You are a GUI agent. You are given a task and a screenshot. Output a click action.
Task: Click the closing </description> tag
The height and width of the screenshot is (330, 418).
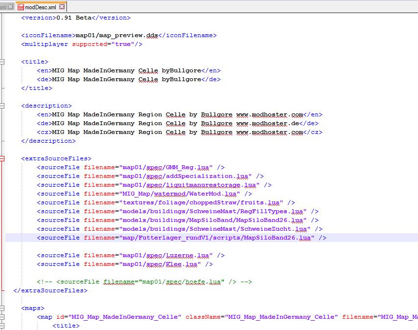point(48,141)
